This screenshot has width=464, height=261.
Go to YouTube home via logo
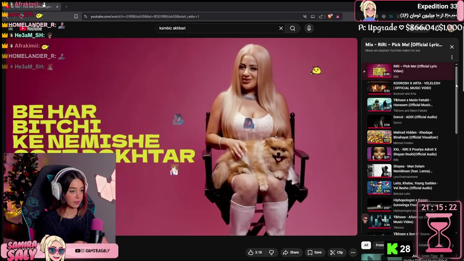tap(31, 29)
